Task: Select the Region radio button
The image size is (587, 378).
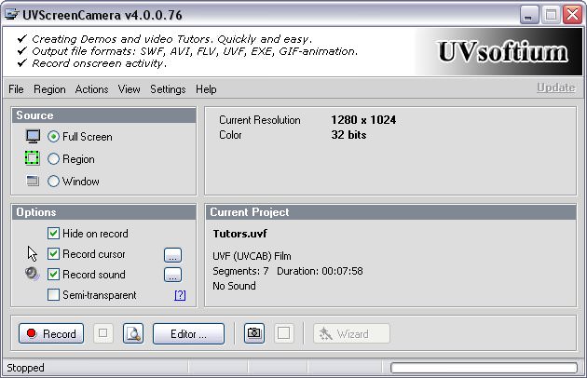Action: pos(53,159)
